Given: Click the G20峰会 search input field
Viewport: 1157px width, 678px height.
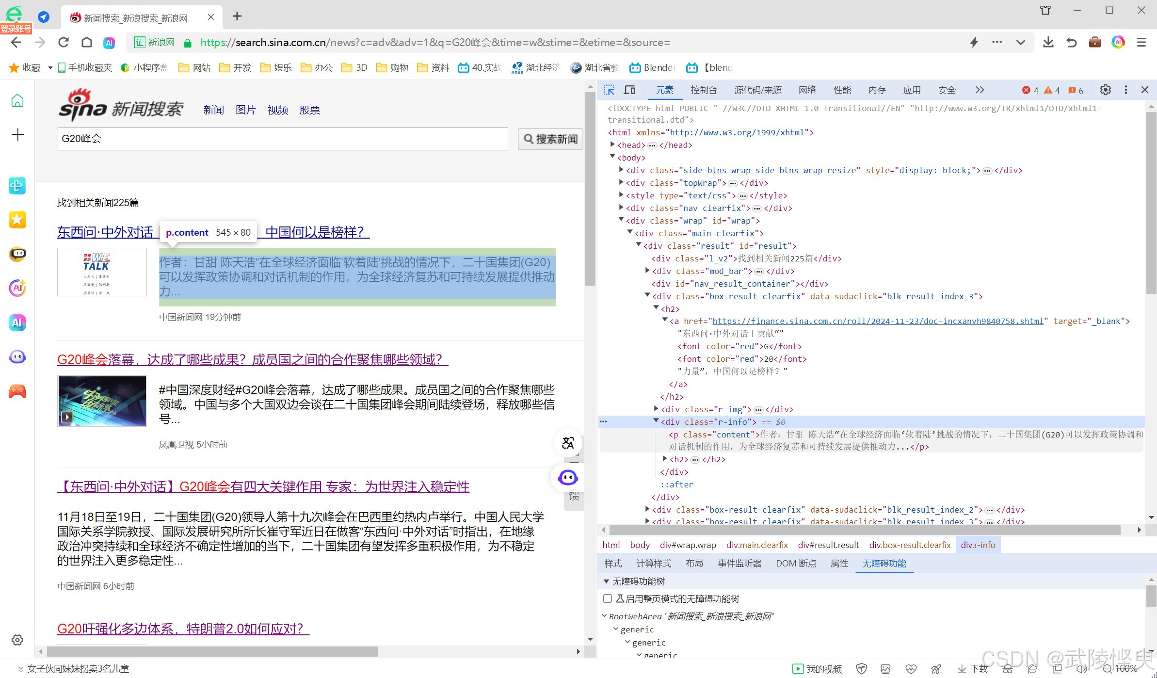Looking at the screenshot, I should point(282,139).
